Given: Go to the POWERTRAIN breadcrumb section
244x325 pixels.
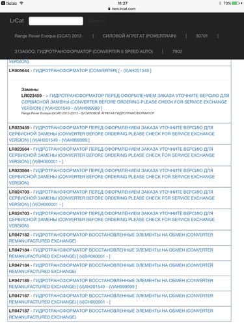Looking at the screenshot, I should [139, 36].
